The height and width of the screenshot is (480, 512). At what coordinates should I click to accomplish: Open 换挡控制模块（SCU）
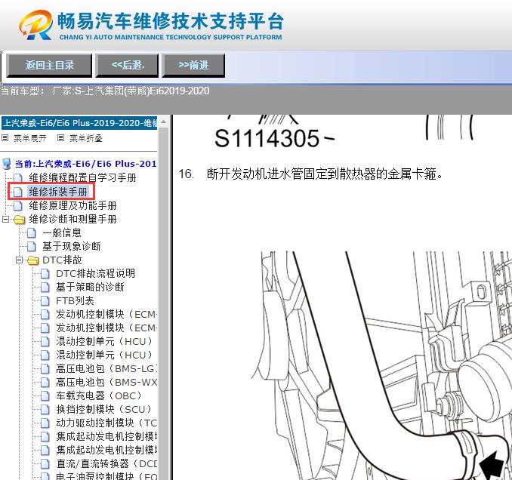point(104,410)
